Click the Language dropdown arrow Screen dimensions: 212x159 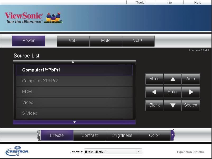click(139, 151)
